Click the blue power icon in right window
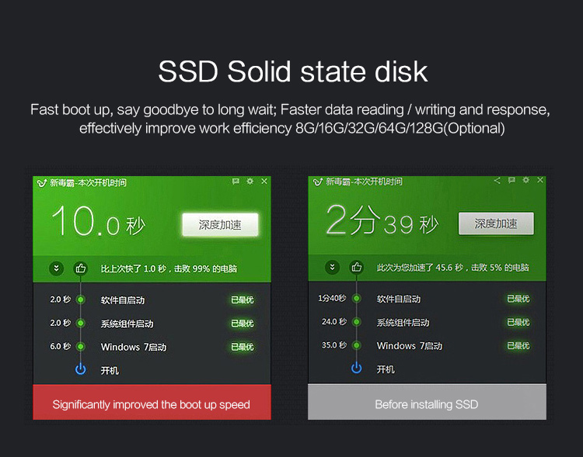Screen dimensions: 583x457 (x=357, y=368)
